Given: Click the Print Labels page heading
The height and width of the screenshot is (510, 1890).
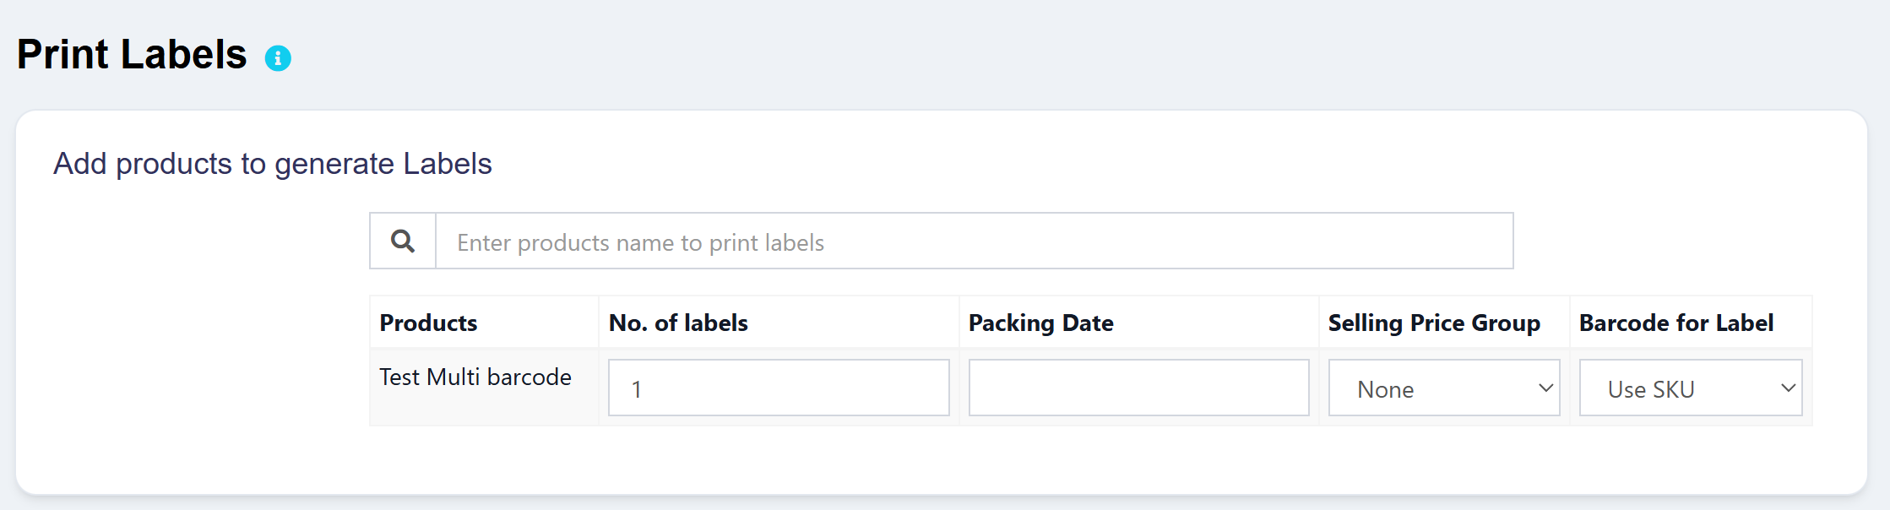Looking at the screenshot, I should pyautogui.click(x=131, y=54).
